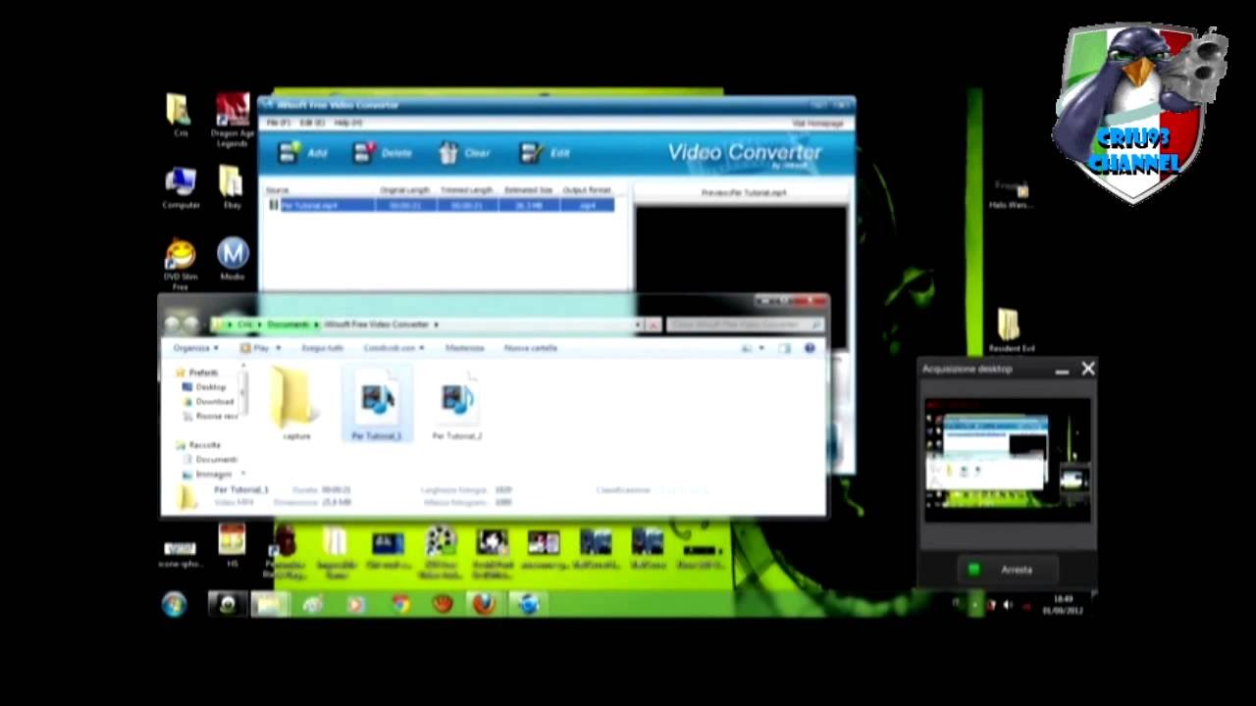Select the Per Tutorial.mp4 row in source list
Viewport: 1256px width, 706px height.
[441, 205]
